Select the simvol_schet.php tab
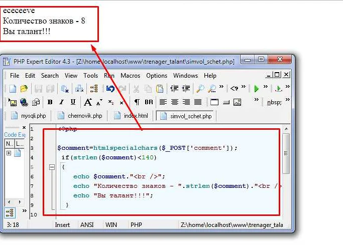 [x=186, y=116]
